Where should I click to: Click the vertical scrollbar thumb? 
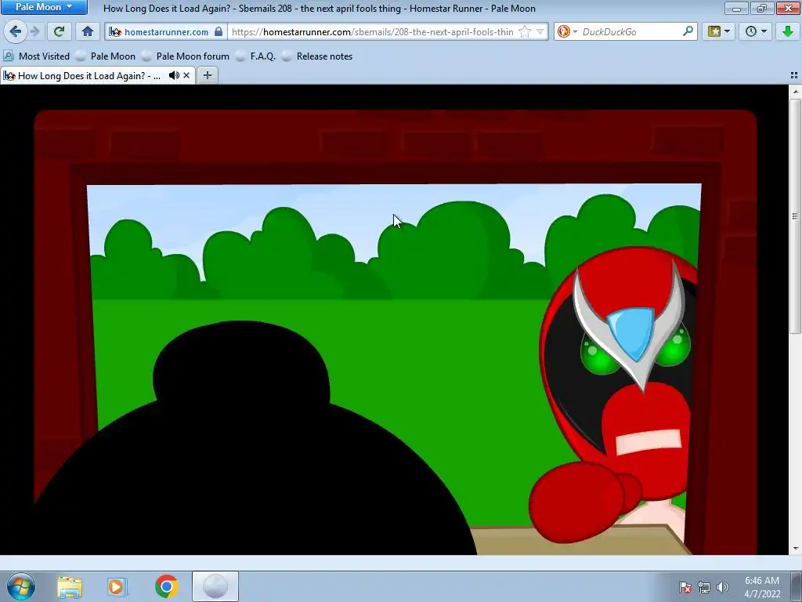tap(795, 216)
